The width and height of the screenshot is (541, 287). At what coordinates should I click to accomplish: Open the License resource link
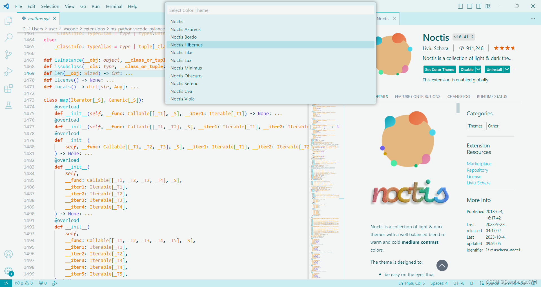[x=474, y=177]
